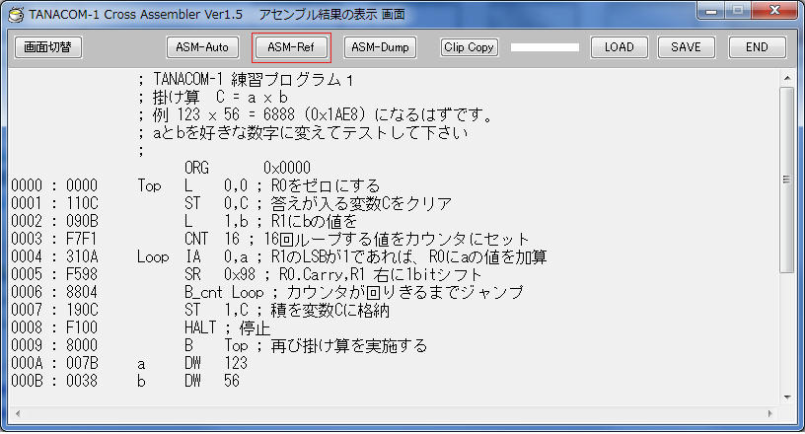805x434 pixels.
Task: Click the 'ST 1,C' instruction
Action: pyautogui.click(x=216, y=311)
